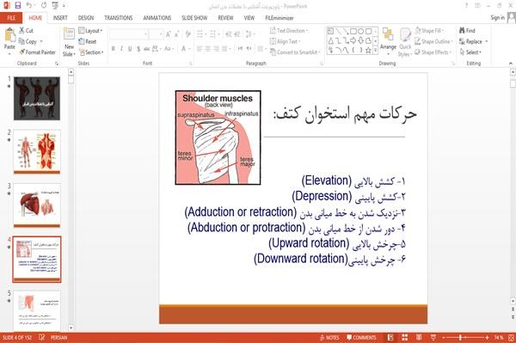Viewport: 516px width, 343px height.
Task: Toggle the Comments pane
Action: (x=361, y=337)
